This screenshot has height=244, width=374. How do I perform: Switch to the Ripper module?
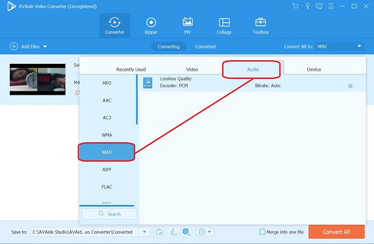pos(151,26)
